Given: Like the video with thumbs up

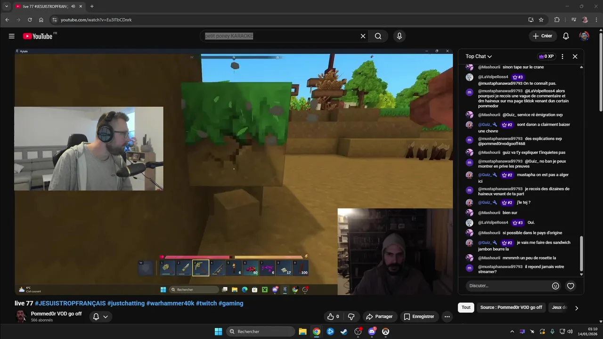Looking at the screenshot, I should click(334, 317).
